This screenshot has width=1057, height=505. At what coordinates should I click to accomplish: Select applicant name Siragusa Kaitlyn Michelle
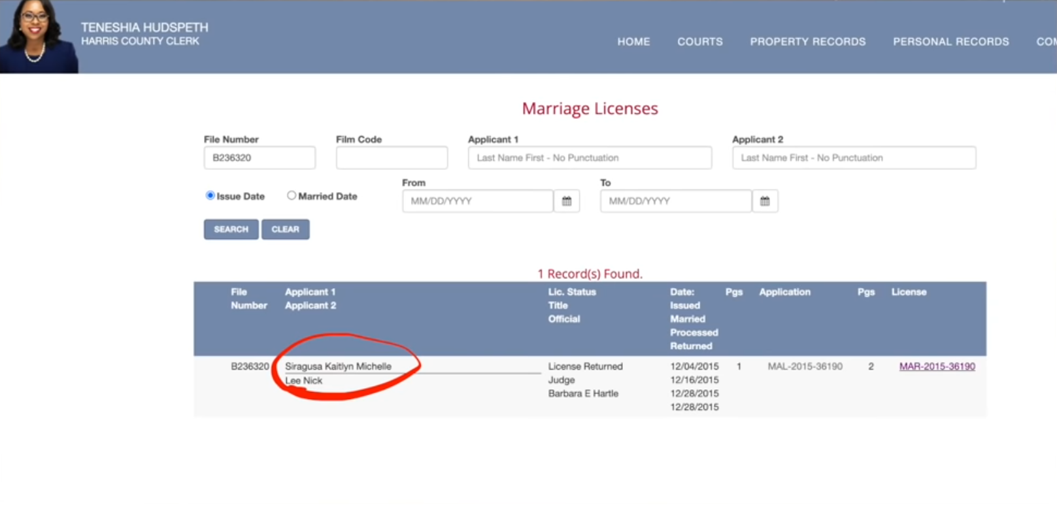coord(338,367)
